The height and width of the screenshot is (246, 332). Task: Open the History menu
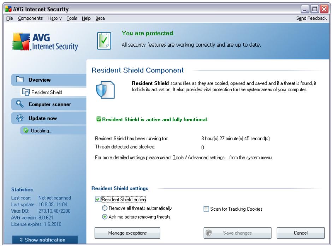[54, 18]
